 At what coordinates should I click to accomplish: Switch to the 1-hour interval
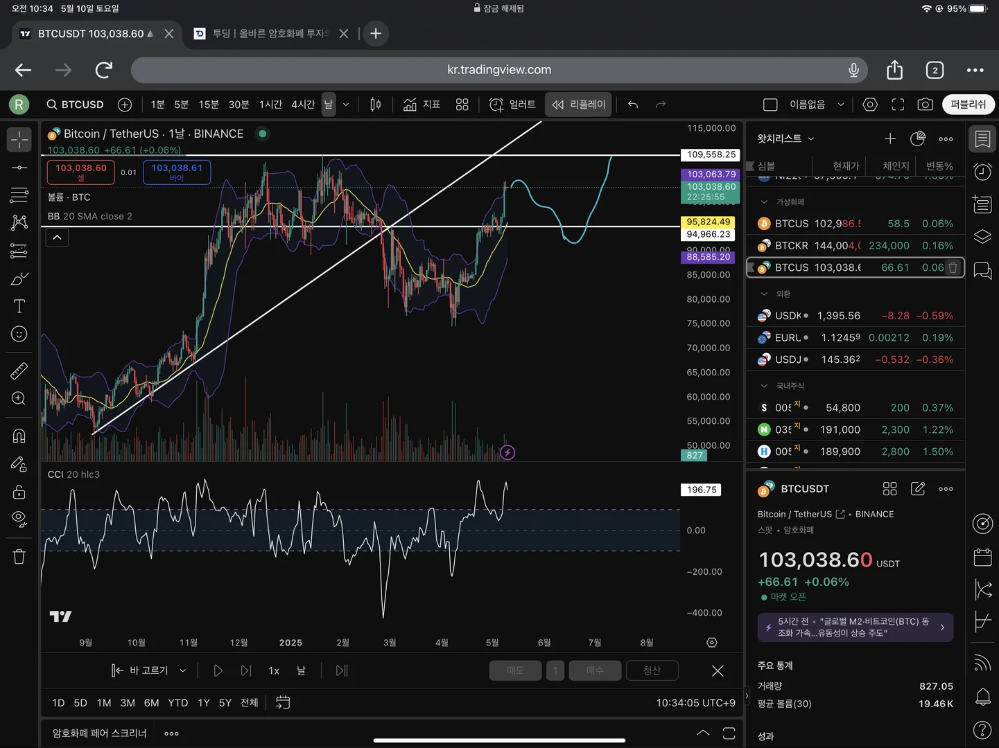270,105
